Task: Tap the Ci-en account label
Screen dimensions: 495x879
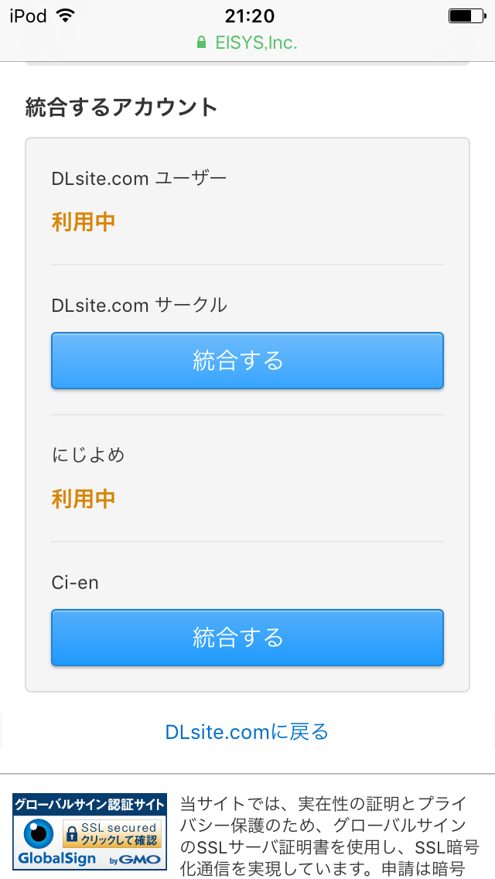Action: pyautogui.click(x=75, y=582)
